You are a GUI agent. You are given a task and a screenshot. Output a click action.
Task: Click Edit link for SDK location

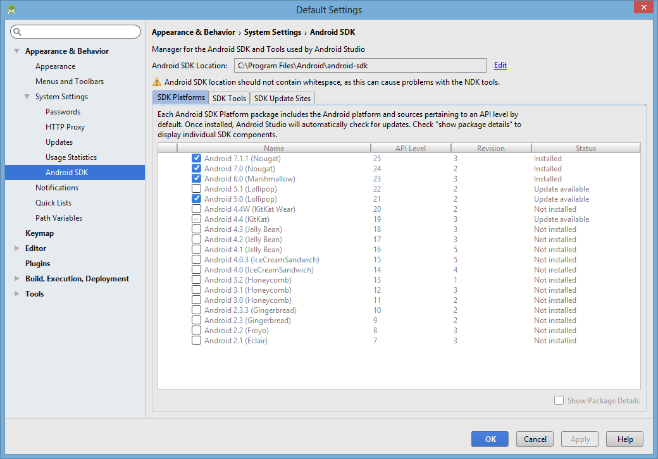coord(500,65)
